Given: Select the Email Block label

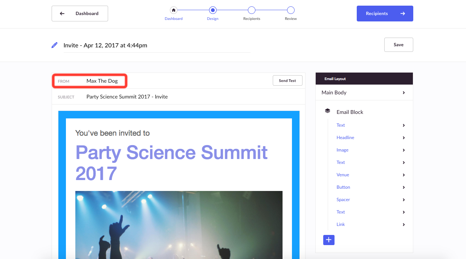Looking at the screenshot, I should (350, 112).
